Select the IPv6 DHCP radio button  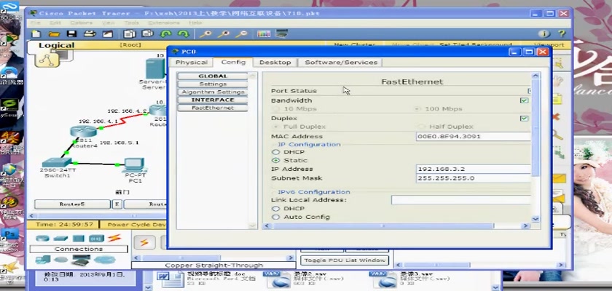[x=275, y=208]
